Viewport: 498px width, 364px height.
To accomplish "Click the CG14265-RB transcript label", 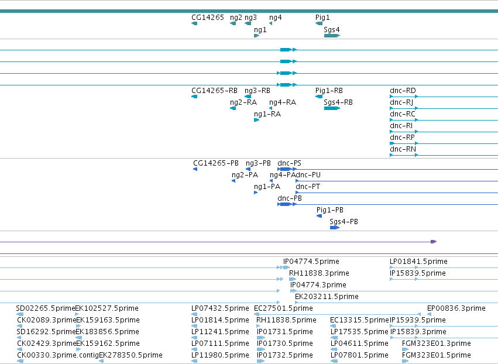I will 214,91.
